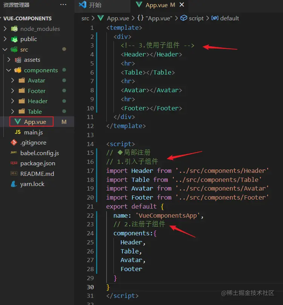Click the Avatar folder icon

click(x=21, y=80)
